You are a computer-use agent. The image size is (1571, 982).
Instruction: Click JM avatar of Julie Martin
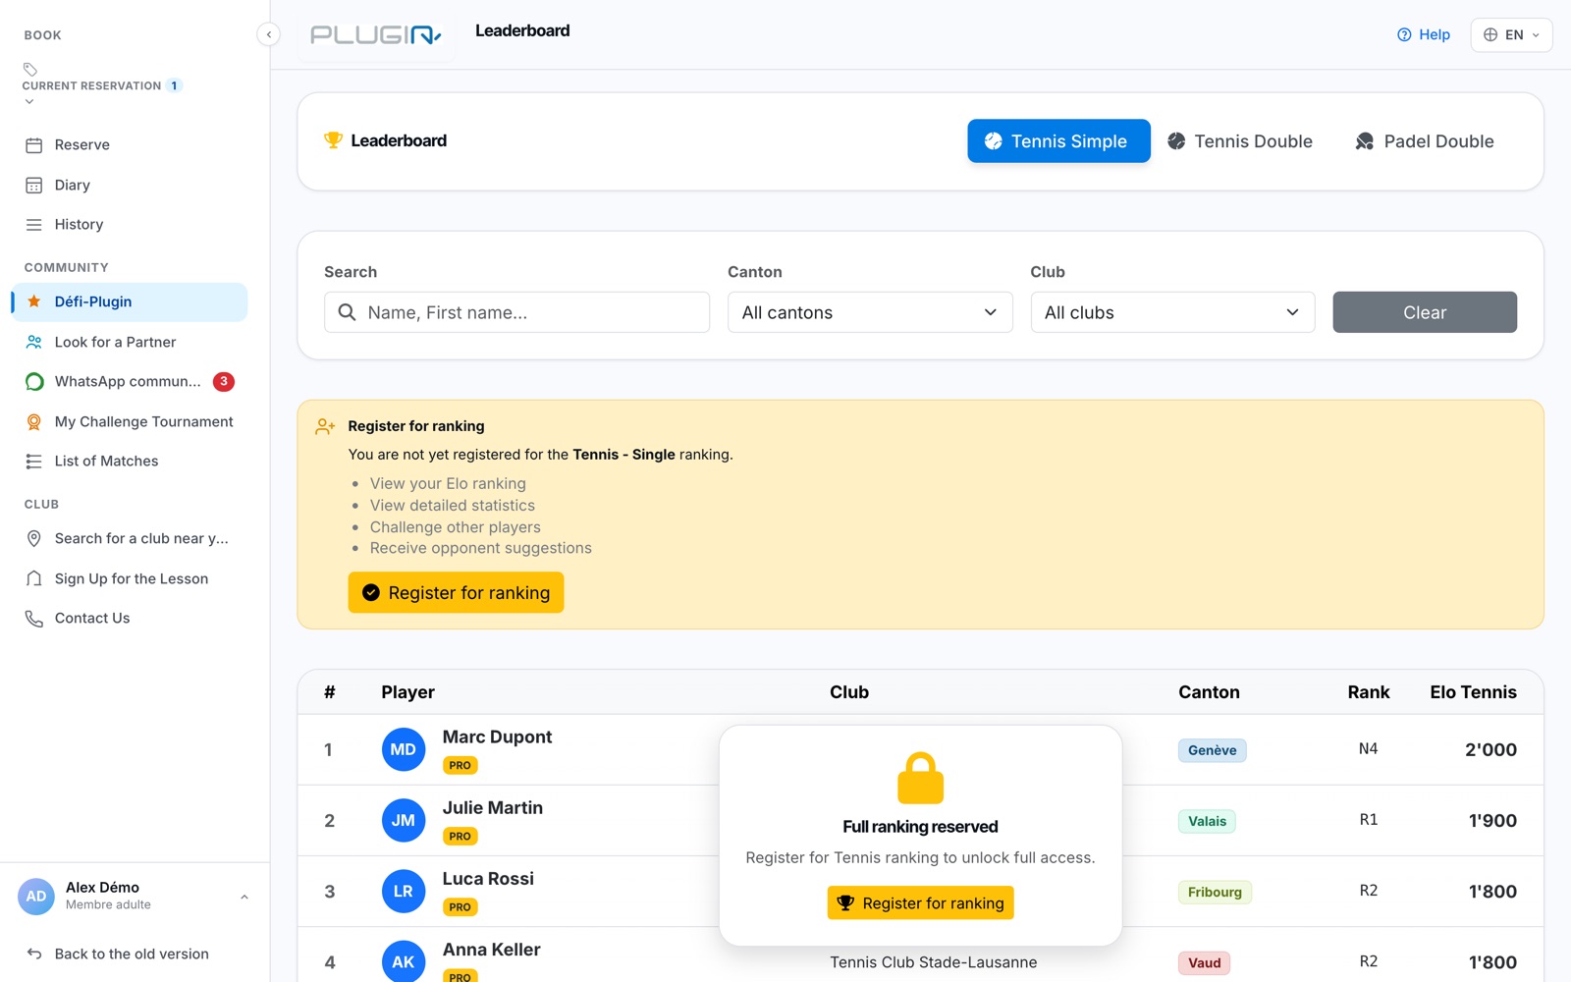point(404,820)
